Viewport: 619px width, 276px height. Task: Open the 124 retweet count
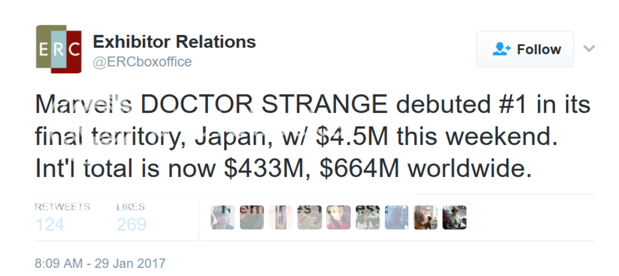pyautogui.click(x=50, y=225)
